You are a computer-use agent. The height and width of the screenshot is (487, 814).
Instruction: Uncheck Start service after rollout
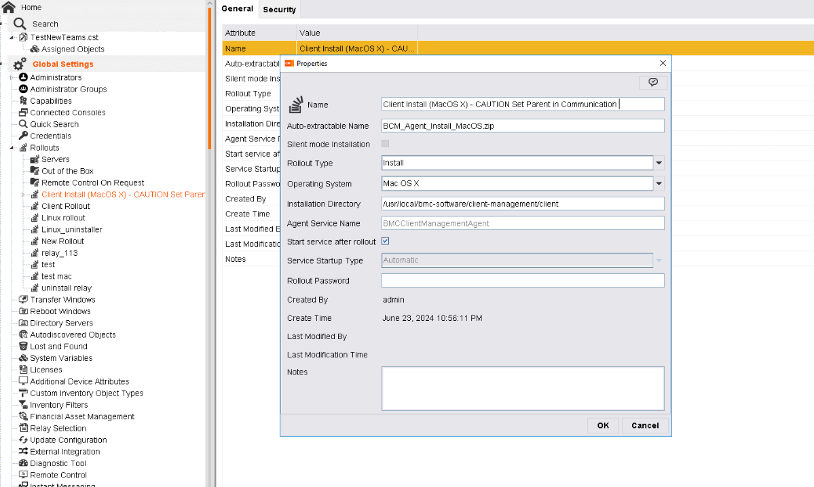pyautogui.click(x=385, y=241)
